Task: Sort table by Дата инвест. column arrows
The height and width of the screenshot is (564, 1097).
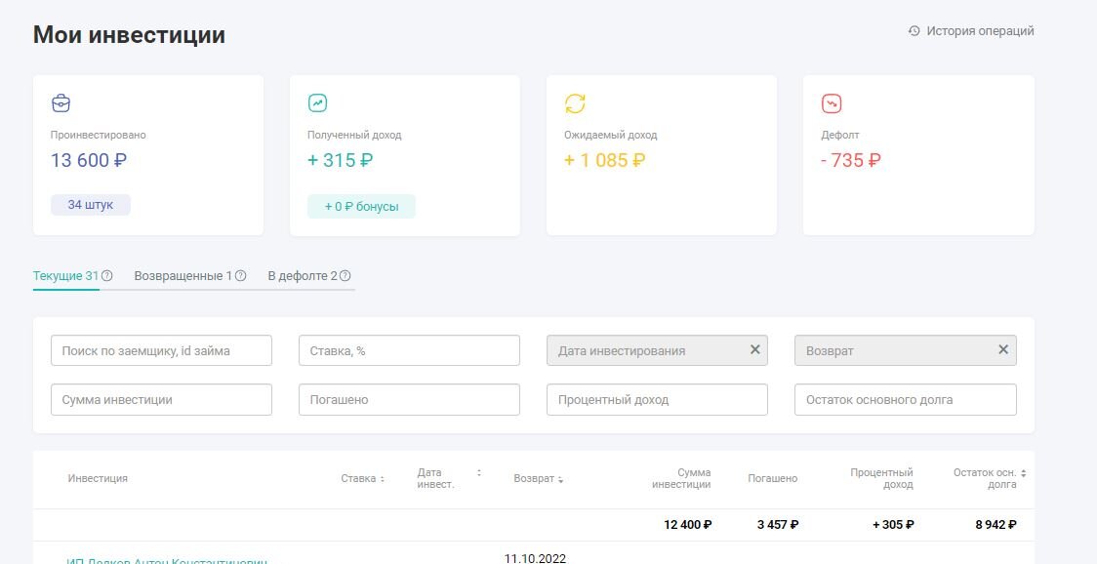Action: coord(479,473)
